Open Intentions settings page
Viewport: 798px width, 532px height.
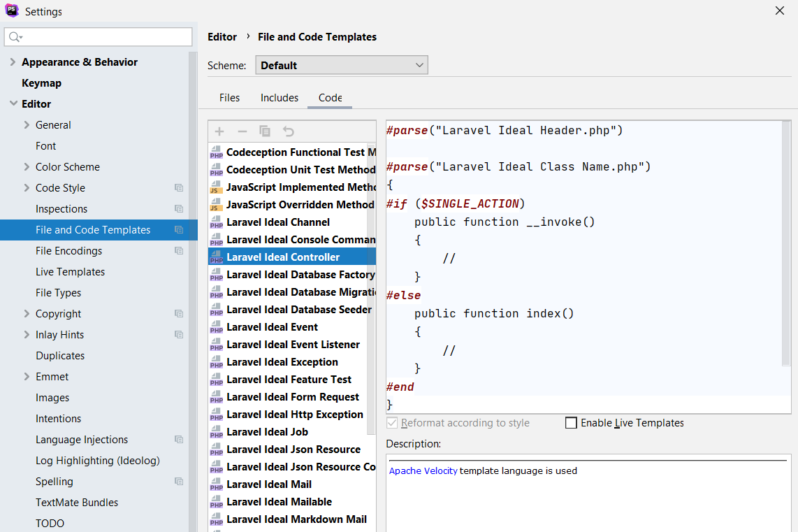[x=59, y=419]
